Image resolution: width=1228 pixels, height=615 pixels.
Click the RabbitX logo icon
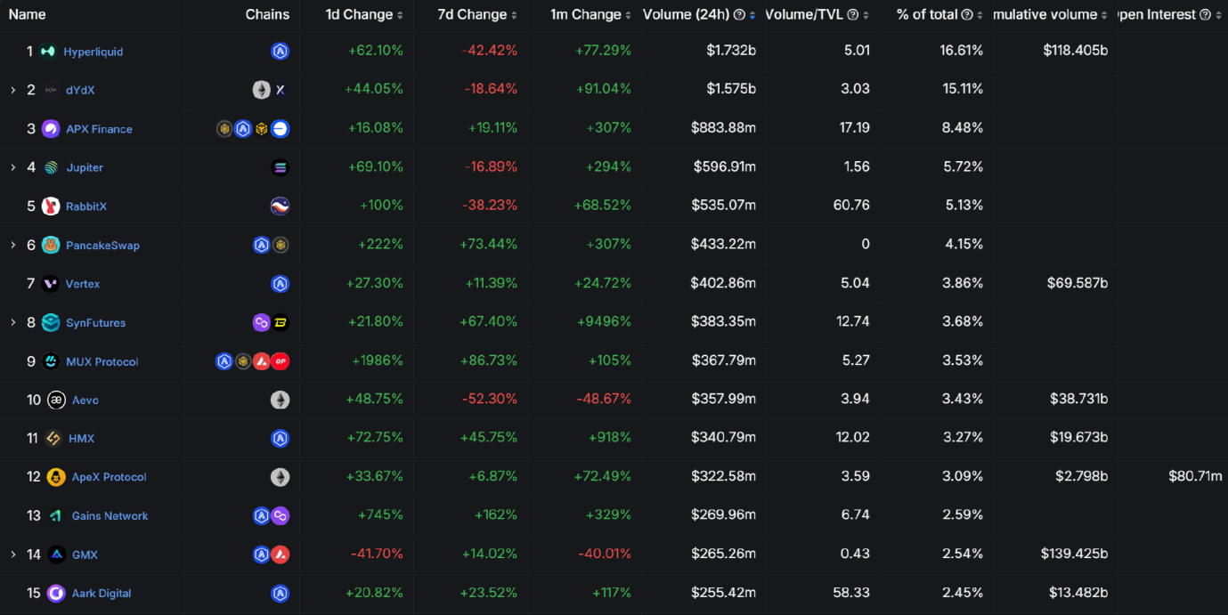pos(51,206)
